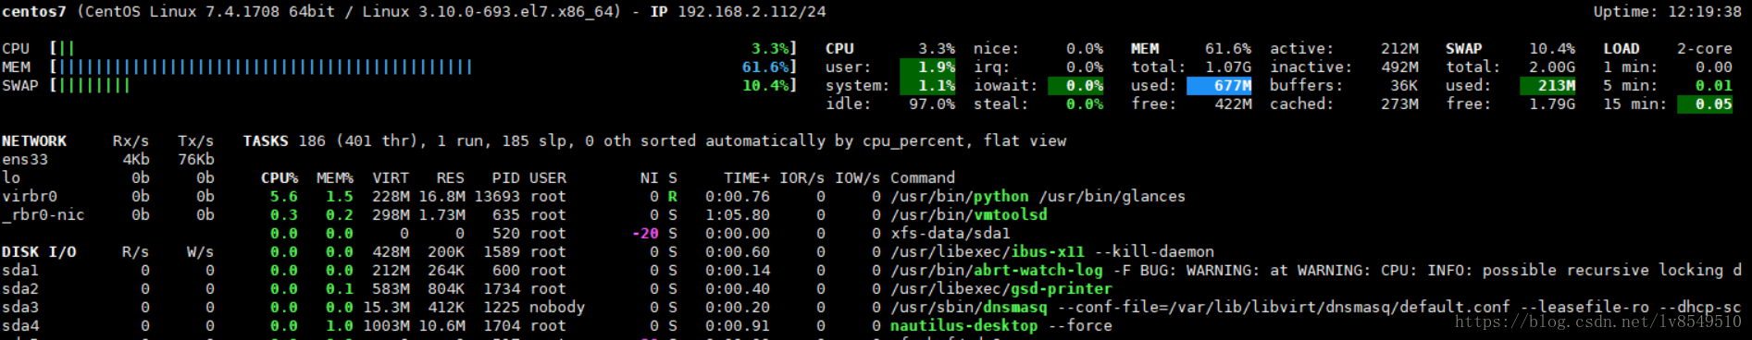Click the -20 nice value
1752x340 pixels.
[x=645, y=233]
